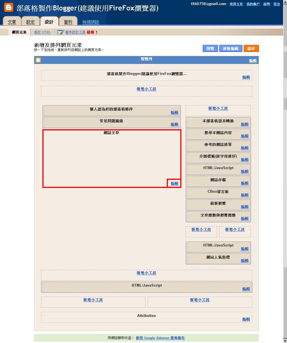Open the 設定 tab

click(31, 22)
